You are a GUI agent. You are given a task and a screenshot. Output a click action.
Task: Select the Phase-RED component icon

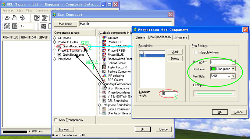click(x=104, y=42)
